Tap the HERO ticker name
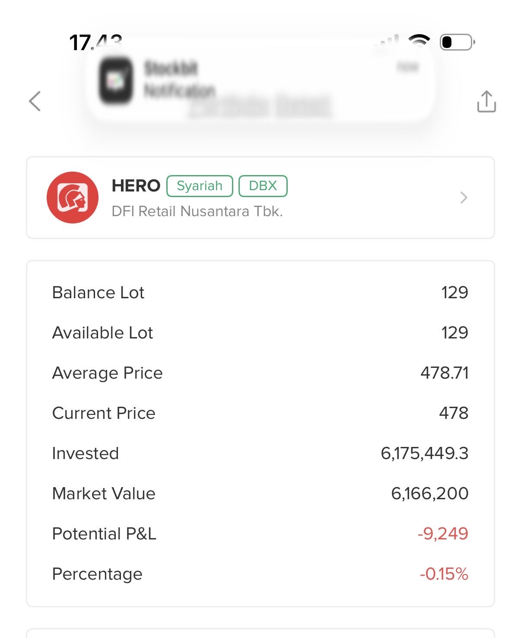 tap(136, 186)
